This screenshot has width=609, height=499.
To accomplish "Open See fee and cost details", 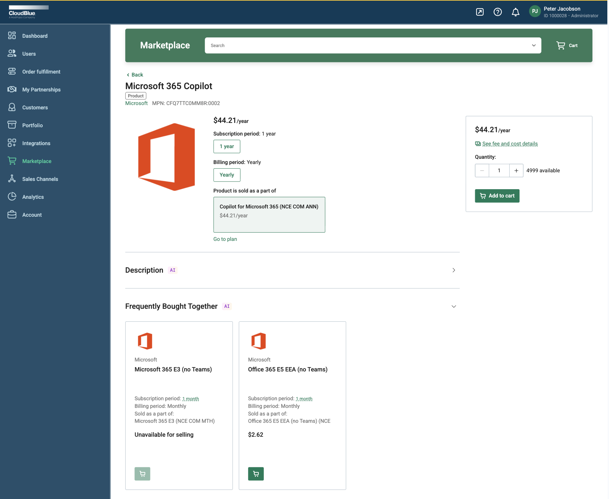I will 510,144.
